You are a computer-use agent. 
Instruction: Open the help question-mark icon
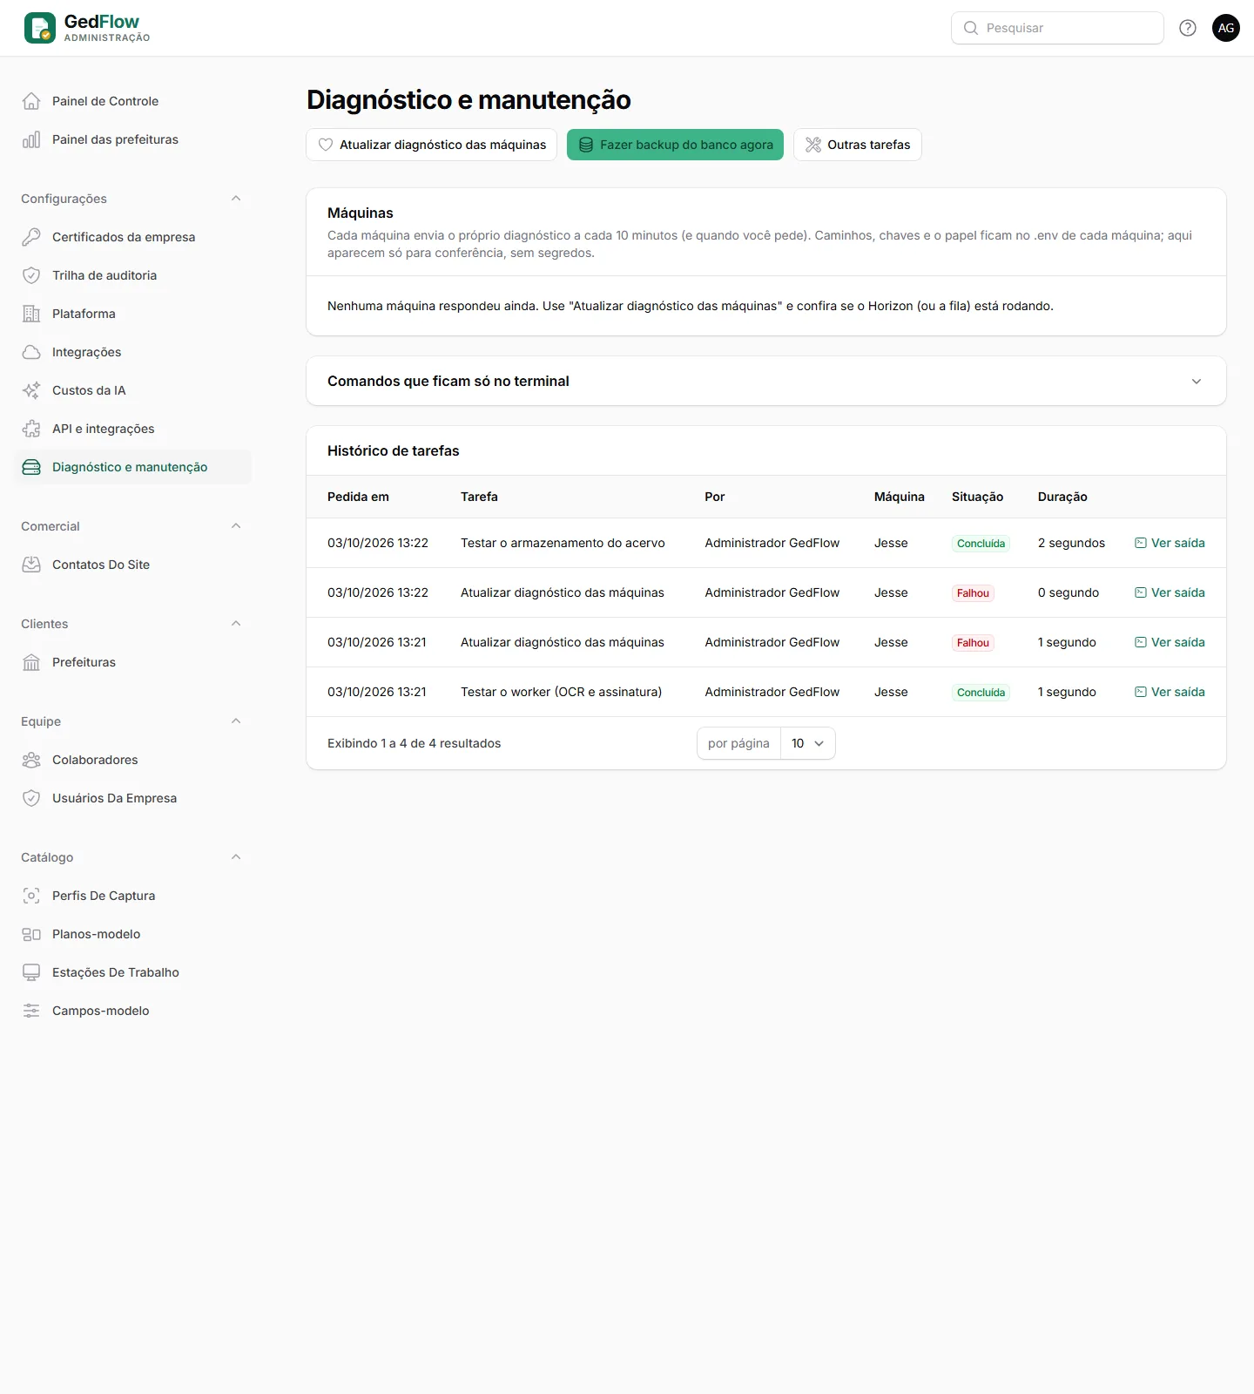(1188, 28)
